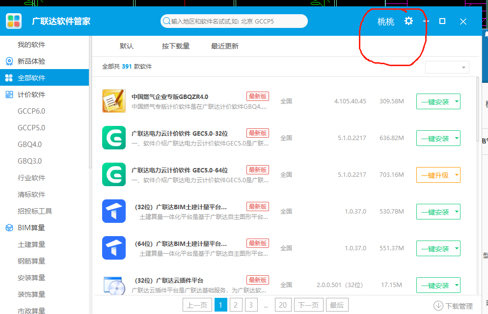
Task: Click the user name 桃桃
Action: click(x=385, y=22)
